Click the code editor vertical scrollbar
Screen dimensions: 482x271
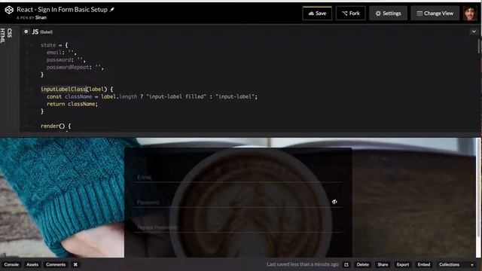pyautogui.click(x=479, y=46)
